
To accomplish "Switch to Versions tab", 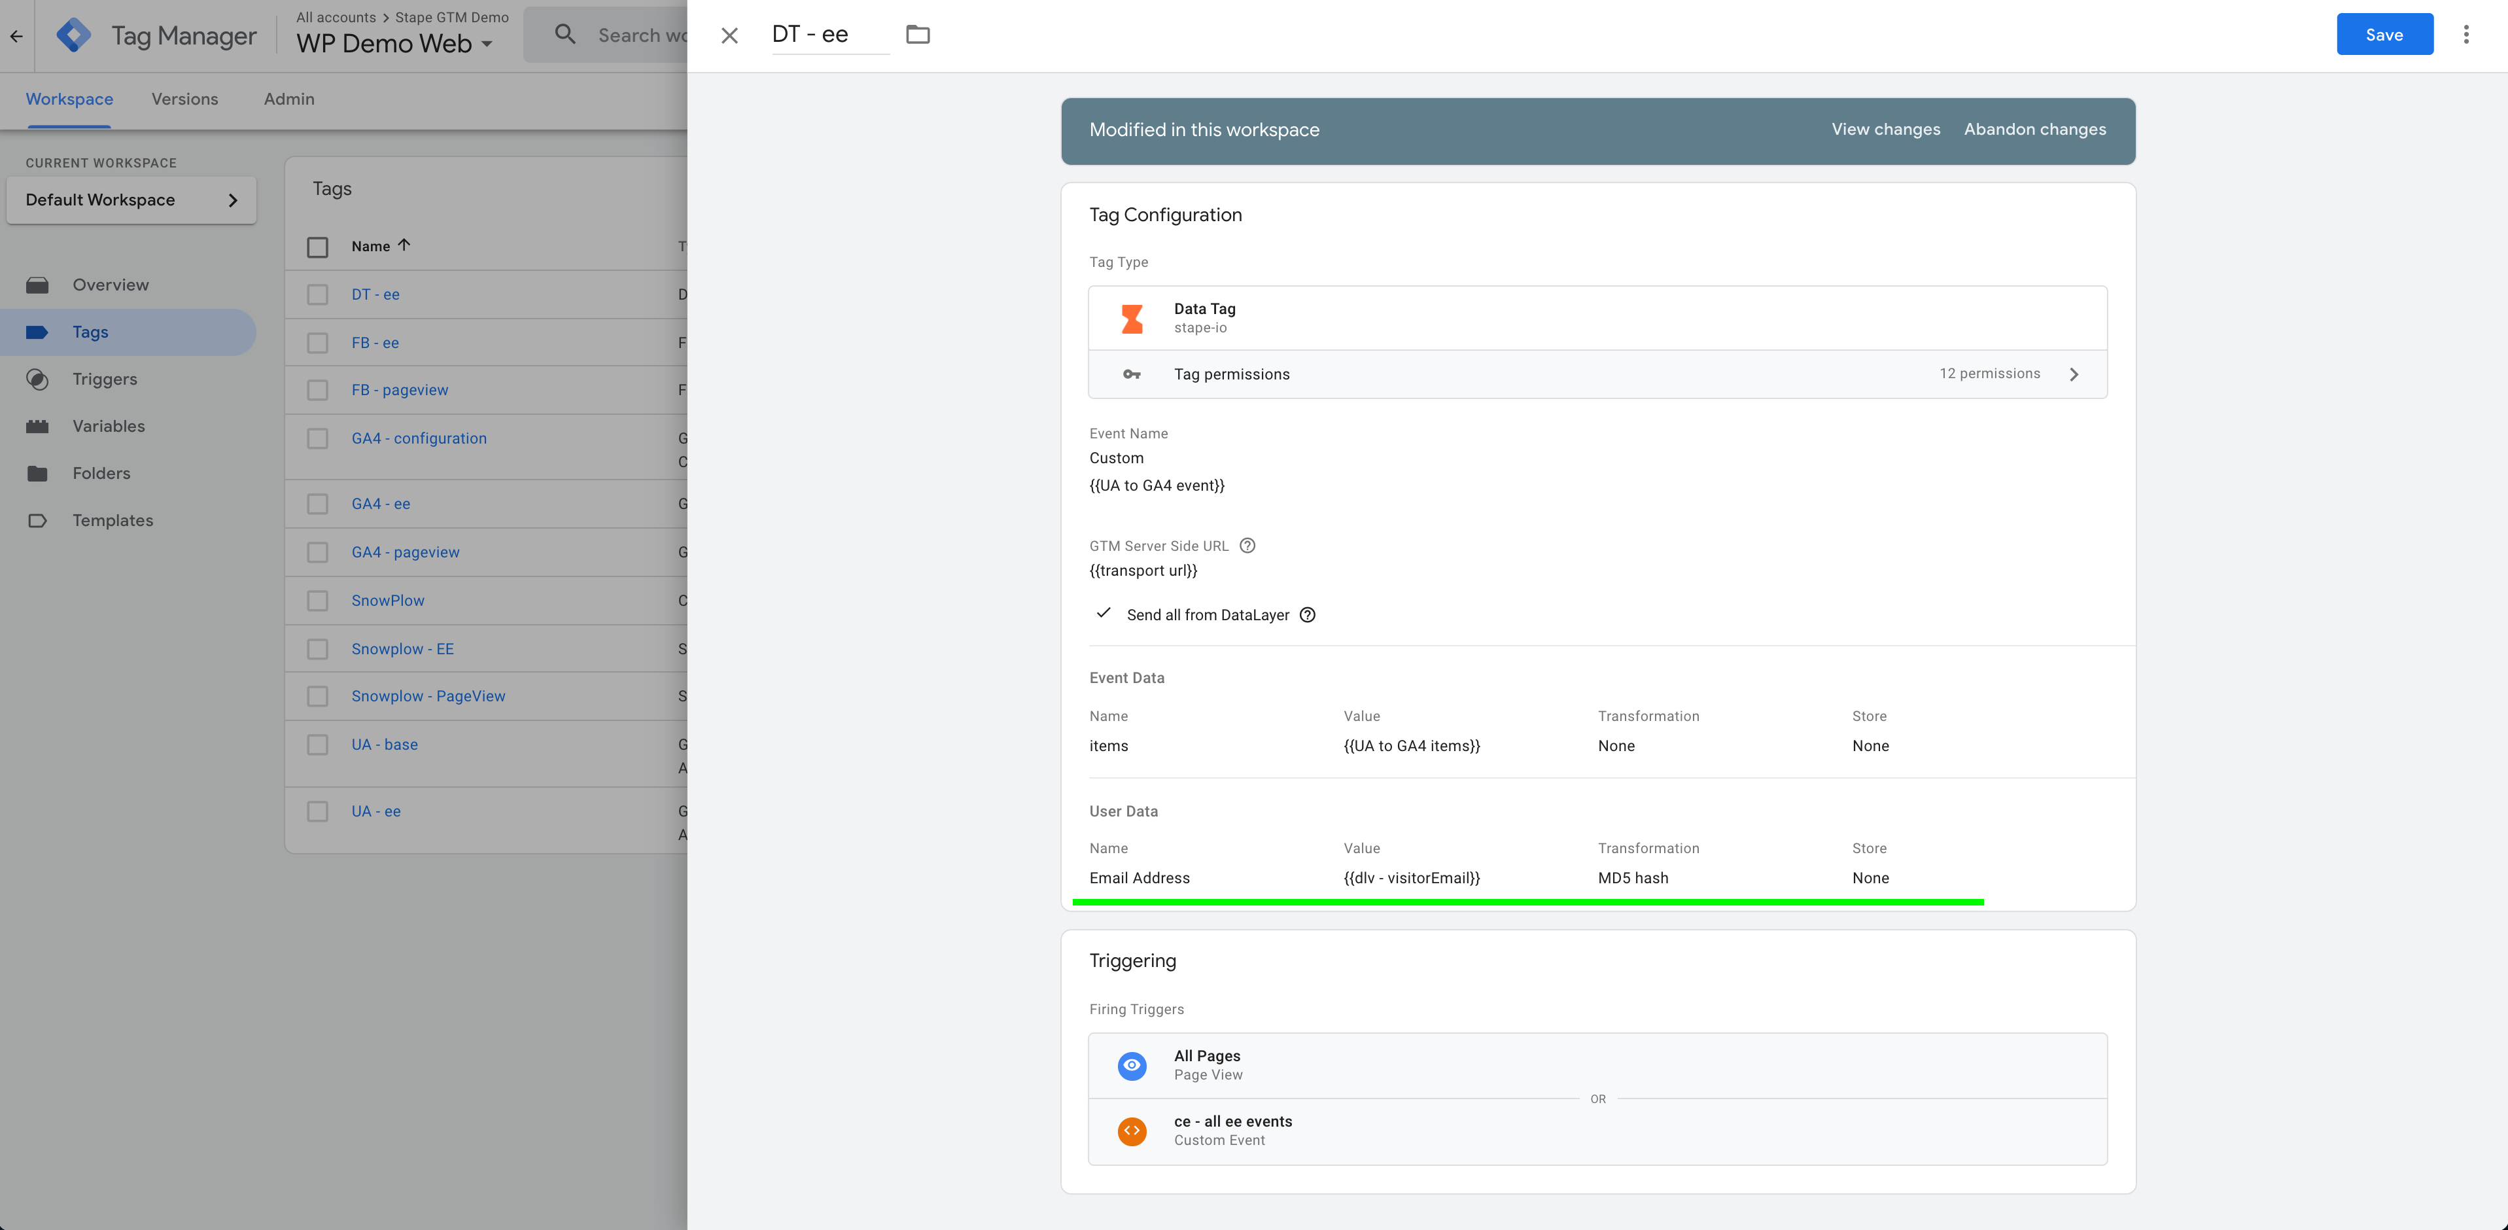I will coord(184,99).
